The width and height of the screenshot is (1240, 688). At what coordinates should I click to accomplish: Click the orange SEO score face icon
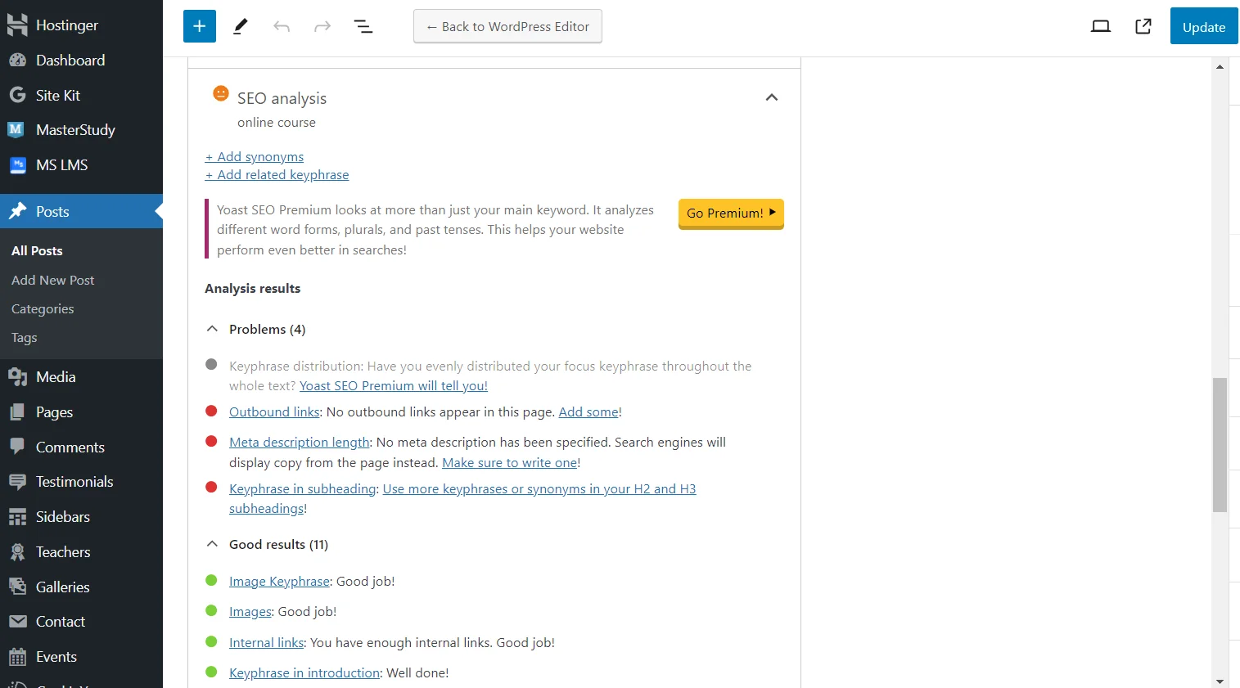[x=221, y=93]
